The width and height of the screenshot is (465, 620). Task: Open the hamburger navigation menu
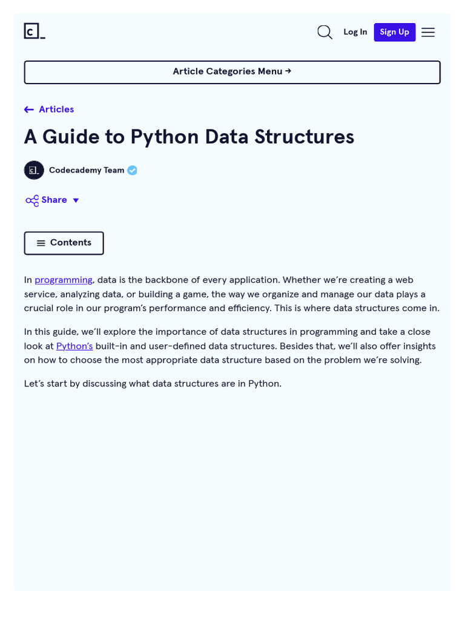tap(428, 32)
